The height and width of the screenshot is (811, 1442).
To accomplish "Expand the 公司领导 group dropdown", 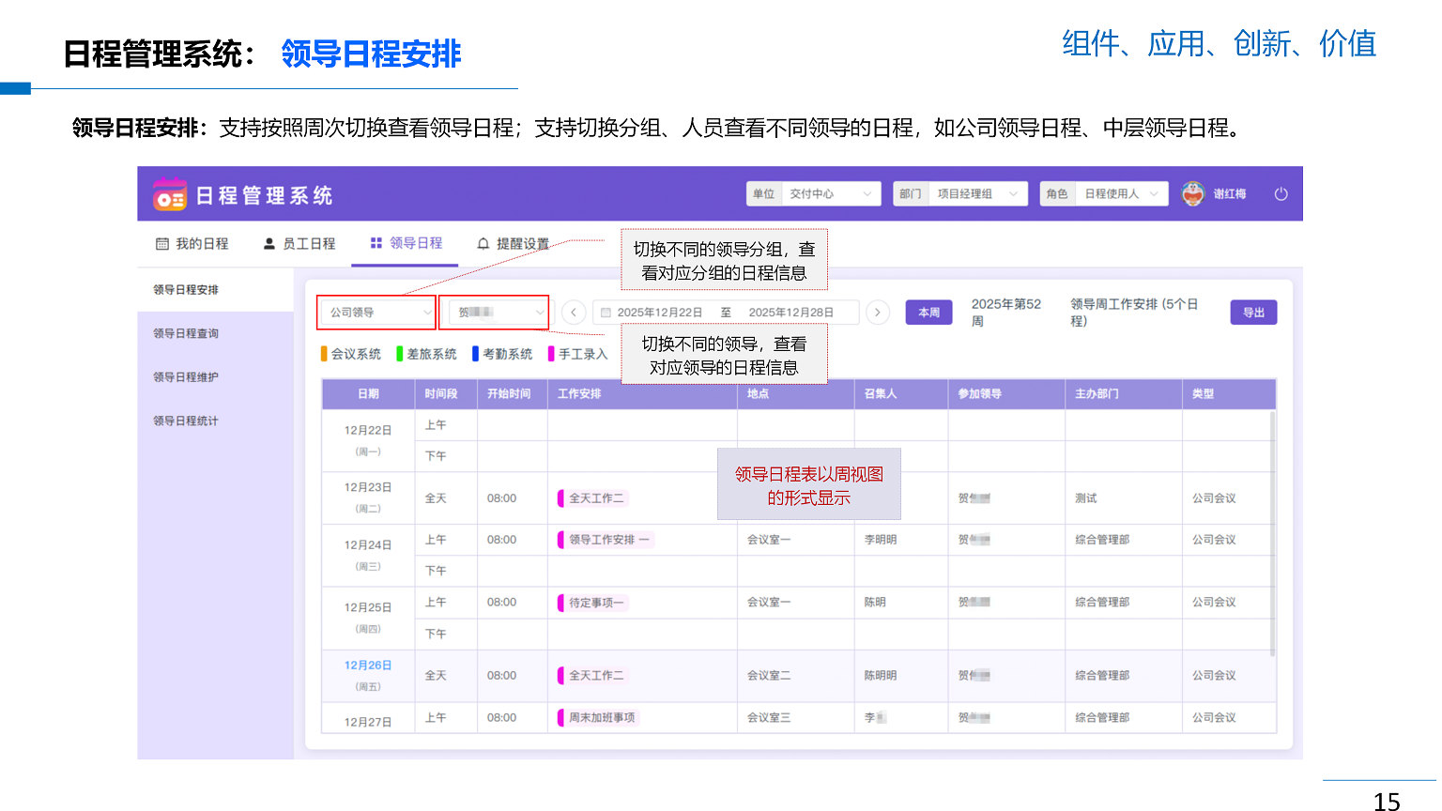I will point(377,313).
